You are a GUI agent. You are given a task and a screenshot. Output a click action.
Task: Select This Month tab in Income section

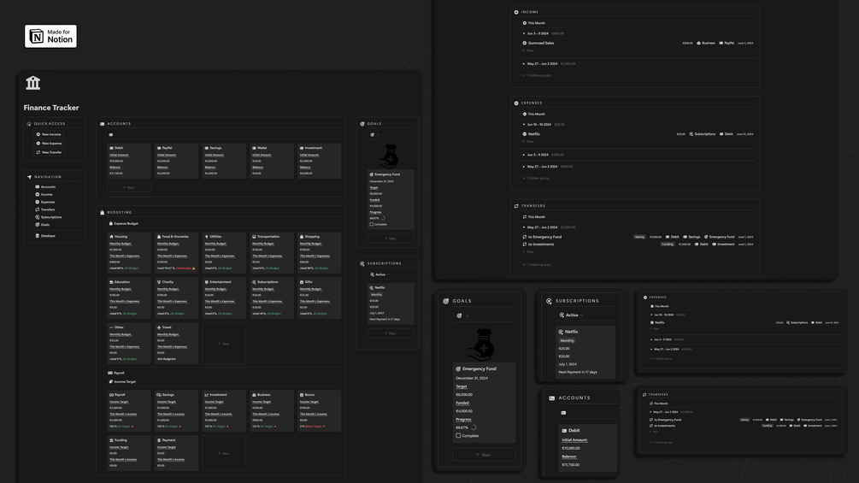534,23
